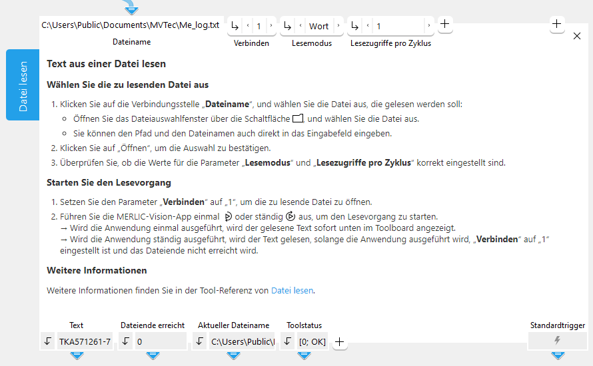Open the Datei lesen tool reference link
Image resolution: width=593 pixels, height=366 pixels.
[x=292, y=290]
